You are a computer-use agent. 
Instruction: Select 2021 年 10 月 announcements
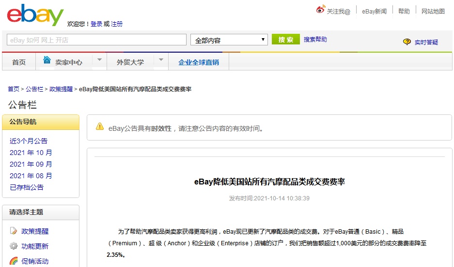click(x=31, y=153)
